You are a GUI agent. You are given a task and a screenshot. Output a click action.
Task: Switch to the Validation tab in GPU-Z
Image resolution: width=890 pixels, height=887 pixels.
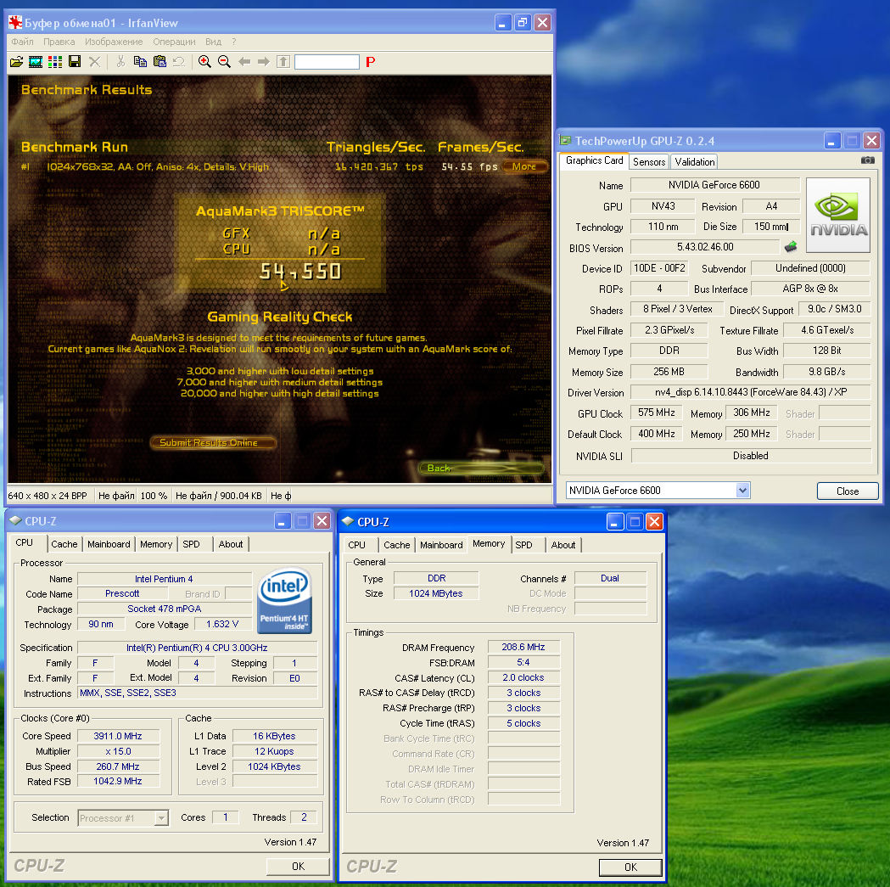tap(694, 162)
